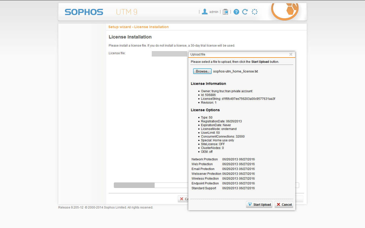Open online help via question mark icon
365x228 pixels.
(x=236, y=12)
